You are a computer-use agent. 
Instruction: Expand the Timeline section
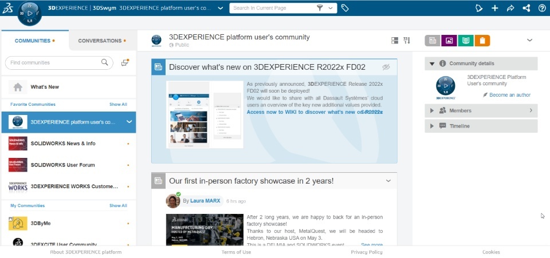[x=432, y=126]
